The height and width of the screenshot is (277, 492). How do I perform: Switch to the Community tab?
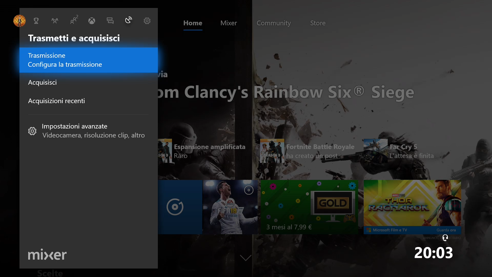pos(274,23)
